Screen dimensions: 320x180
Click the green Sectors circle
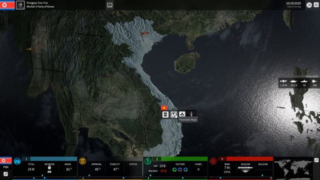click(174, 169)
